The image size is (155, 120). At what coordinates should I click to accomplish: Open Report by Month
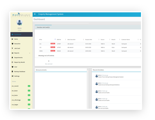coord(21,62)
